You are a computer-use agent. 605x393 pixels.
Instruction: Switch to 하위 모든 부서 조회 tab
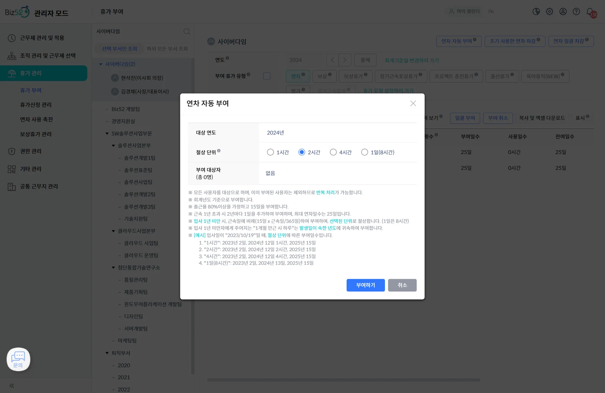167,49
